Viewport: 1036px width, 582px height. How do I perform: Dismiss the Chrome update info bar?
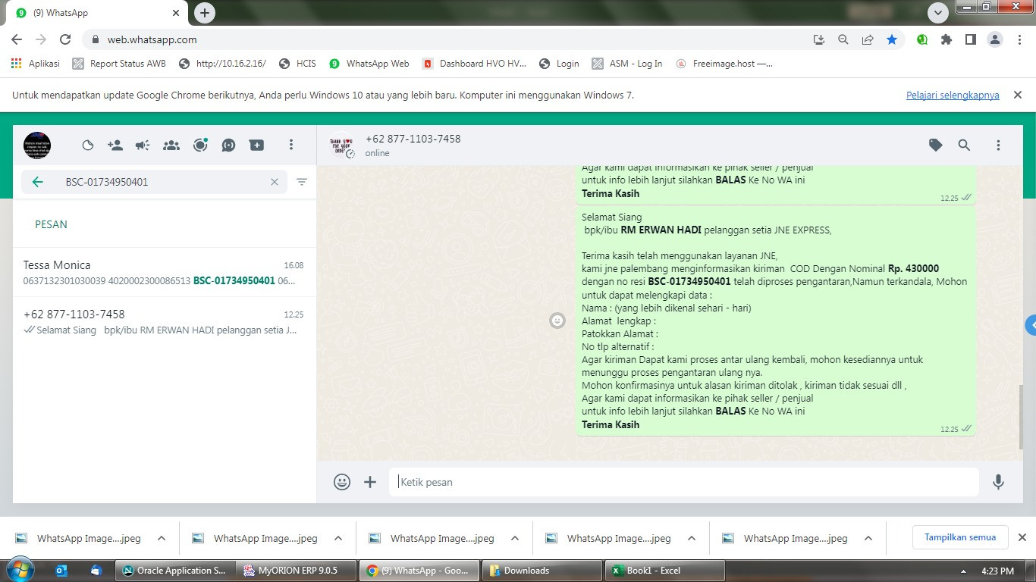(x=1019, y=95)
